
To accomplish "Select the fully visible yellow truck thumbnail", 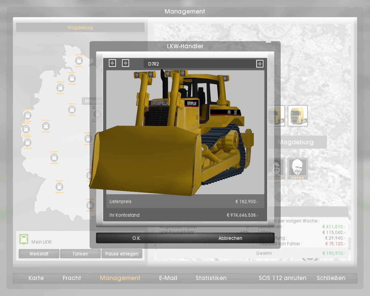I will pos(298,116).
